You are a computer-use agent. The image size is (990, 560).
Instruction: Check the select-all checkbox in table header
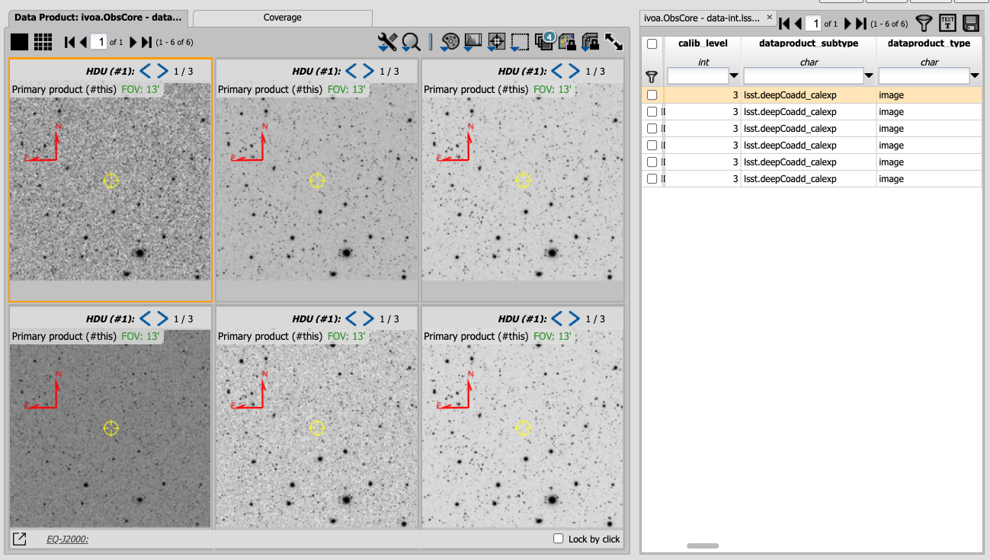coord(652,44)
